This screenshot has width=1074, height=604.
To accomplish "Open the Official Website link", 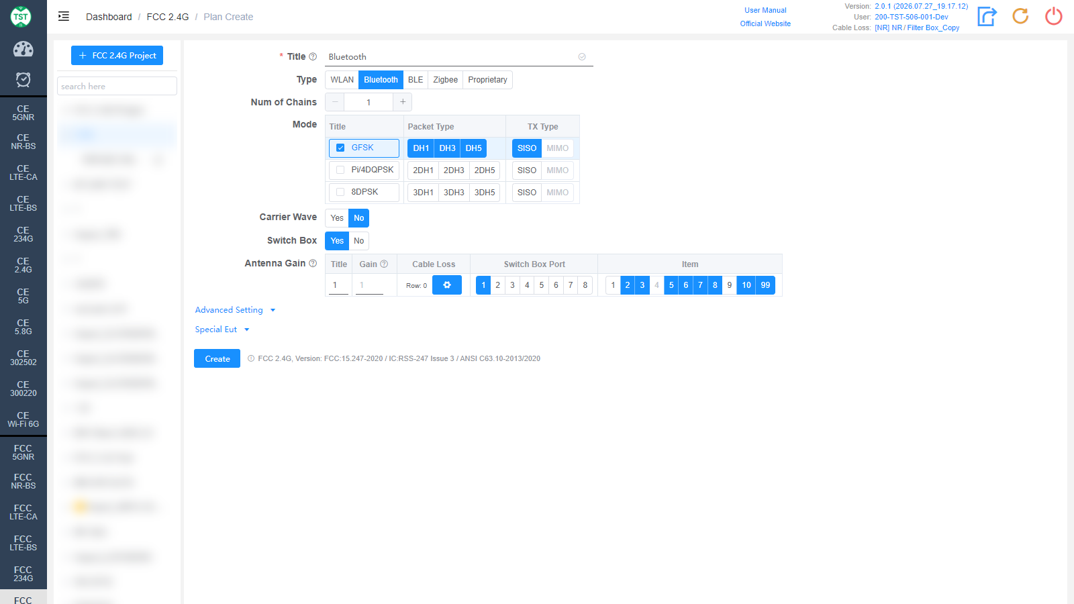I will coord(765,23).
